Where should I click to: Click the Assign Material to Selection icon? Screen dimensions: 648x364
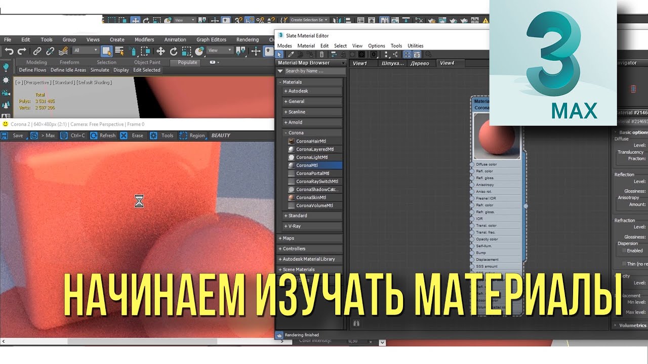(310, 54)
